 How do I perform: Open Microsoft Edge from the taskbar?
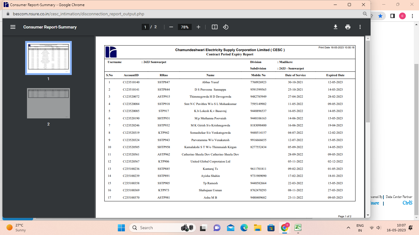(244, 228)
